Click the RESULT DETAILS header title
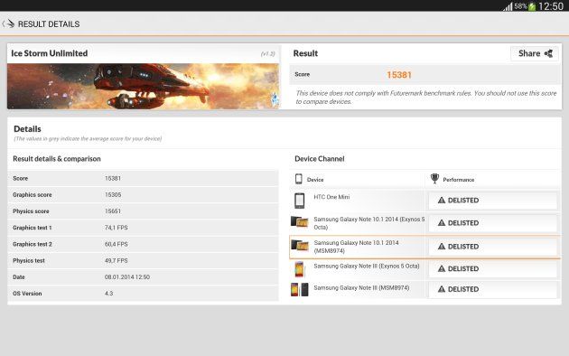 (x=49, y=24)
